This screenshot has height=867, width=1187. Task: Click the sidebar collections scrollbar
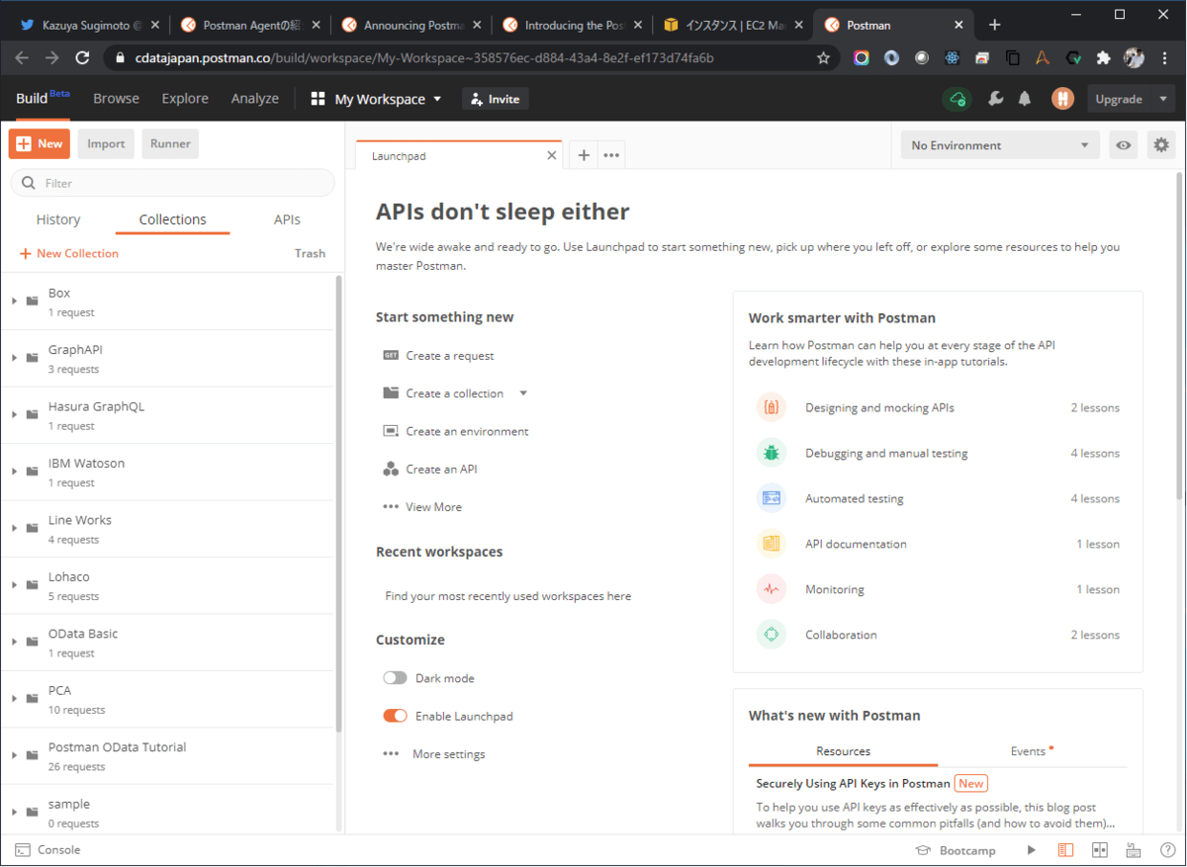pos(339,504)
